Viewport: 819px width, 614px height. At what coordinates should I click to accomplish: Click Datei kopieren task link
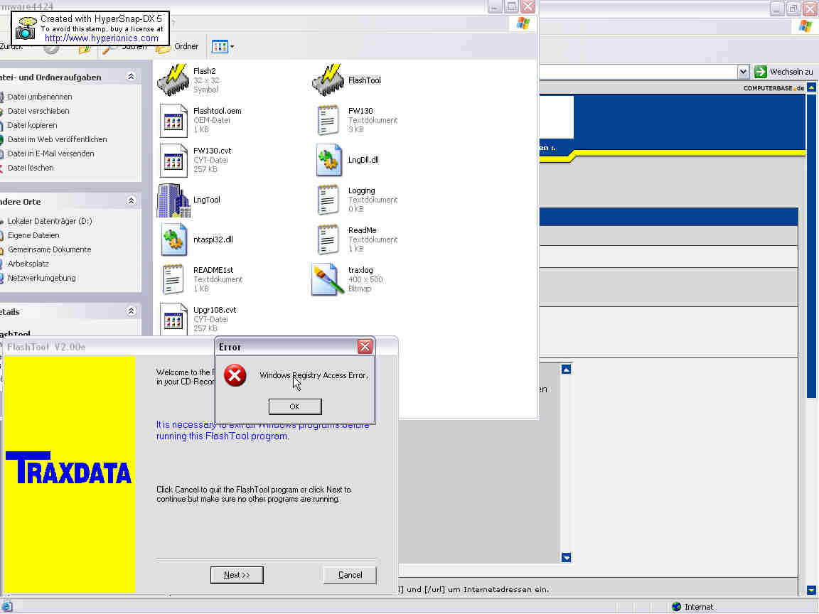(x=33, y=125)
